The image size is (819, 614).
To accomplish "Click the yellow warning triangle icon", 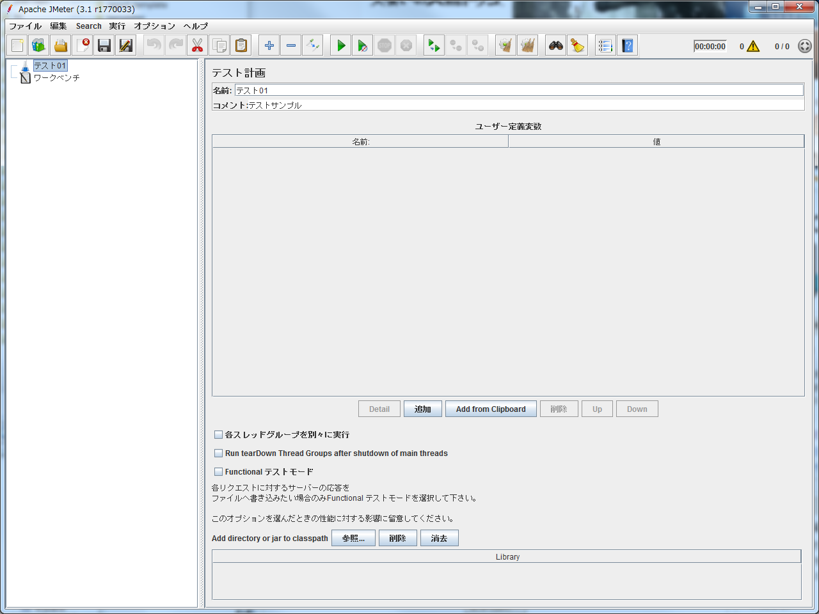I will 753,46.
